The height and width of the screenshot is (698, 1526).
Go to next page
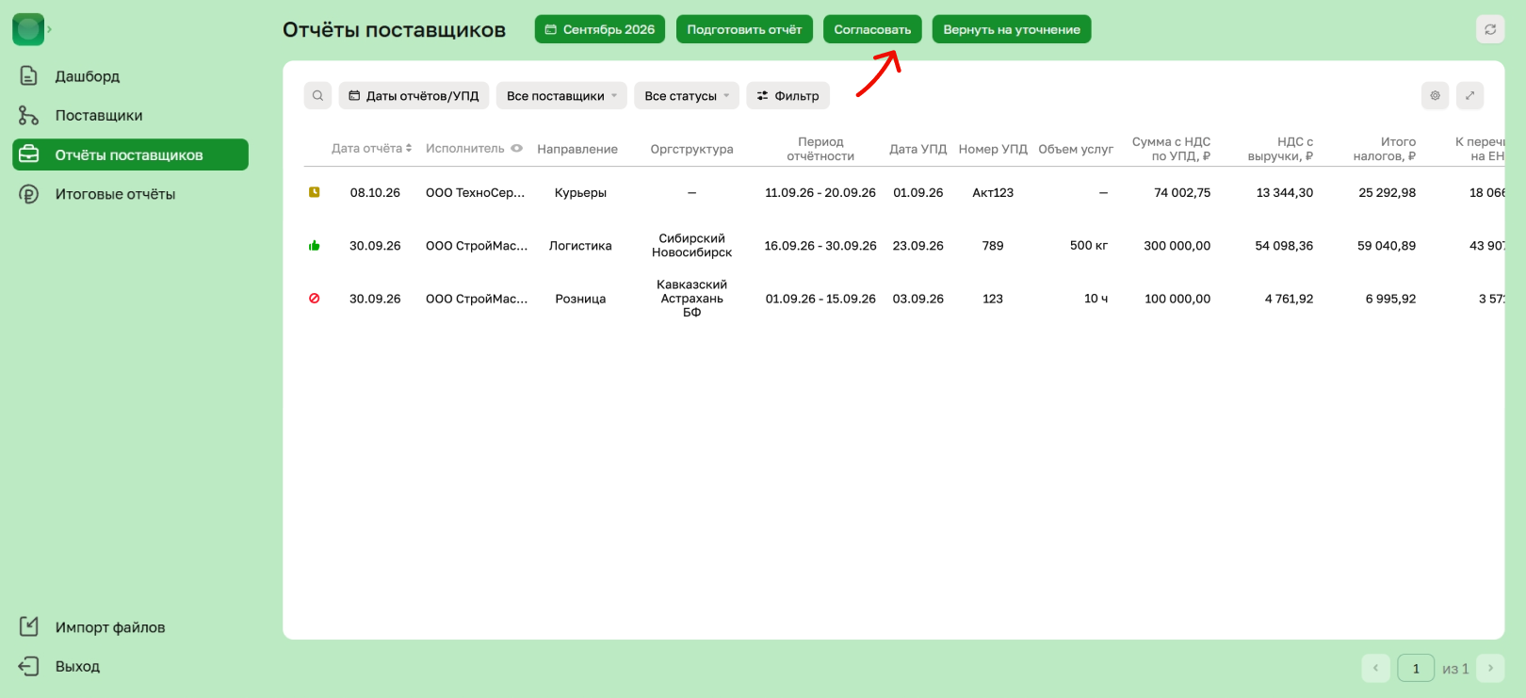click(1490, 668)
